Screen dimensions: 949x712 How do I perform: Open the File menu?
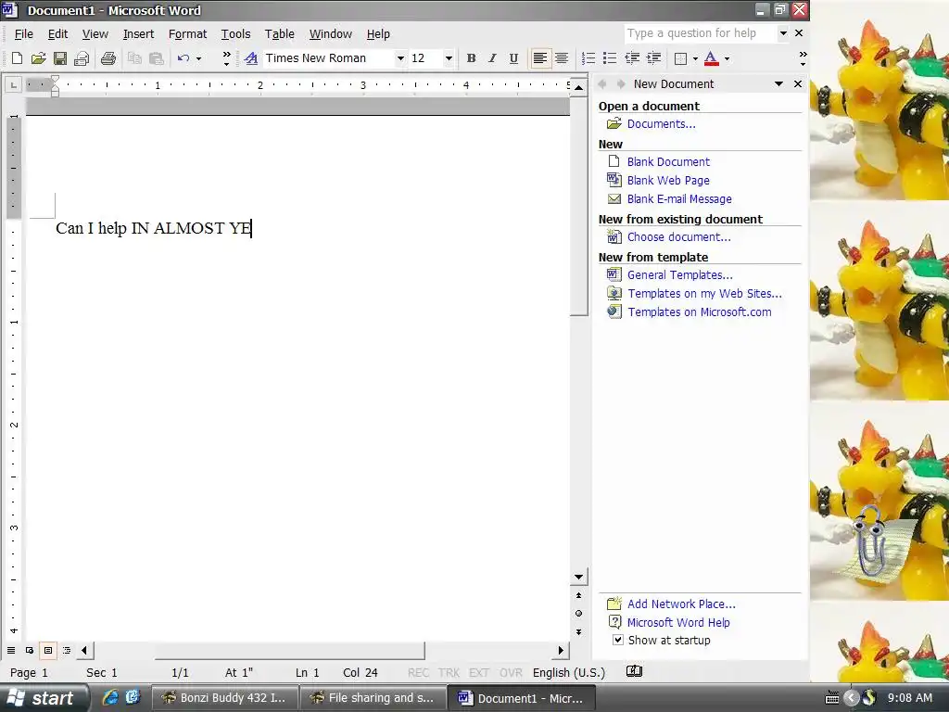[x=23, y=34]
